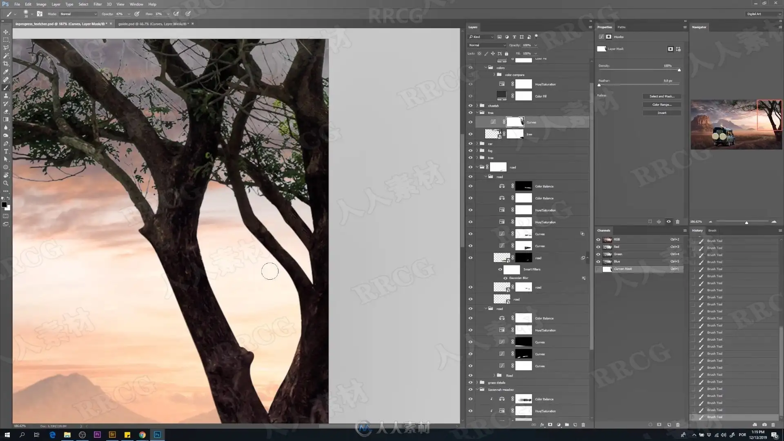Viewport: 784px width, 441px height.
Task: Select the Horizontal Type tool
Action: [6, 151]
